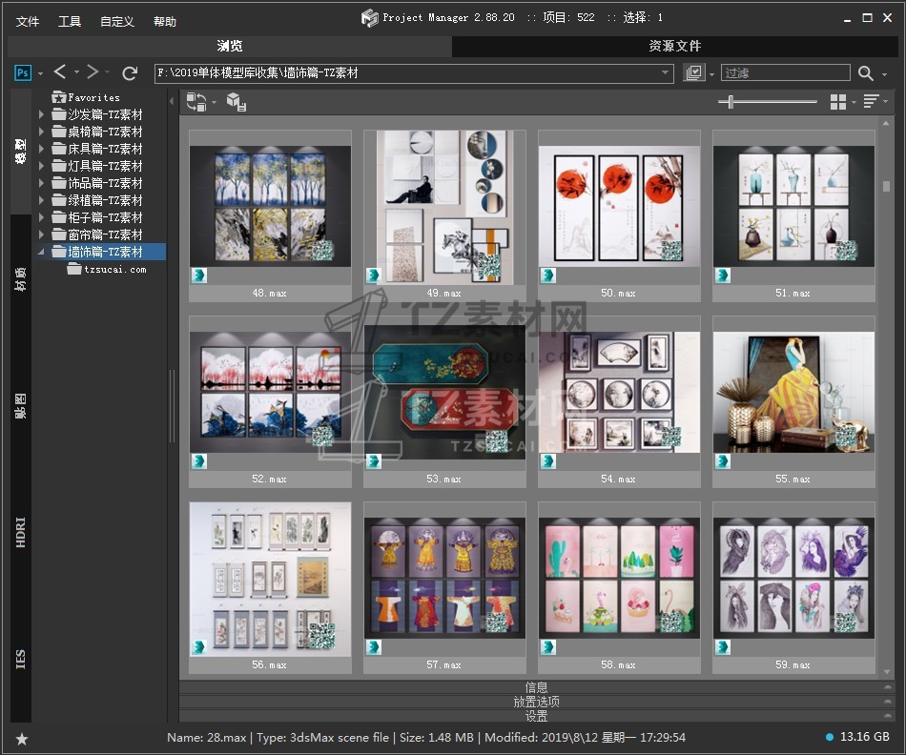Image resolution: width=906 pixels, height=755 pixels.
Task: Click the Photoshop icon in the toolbar
Action: click(x=23, y=72)
